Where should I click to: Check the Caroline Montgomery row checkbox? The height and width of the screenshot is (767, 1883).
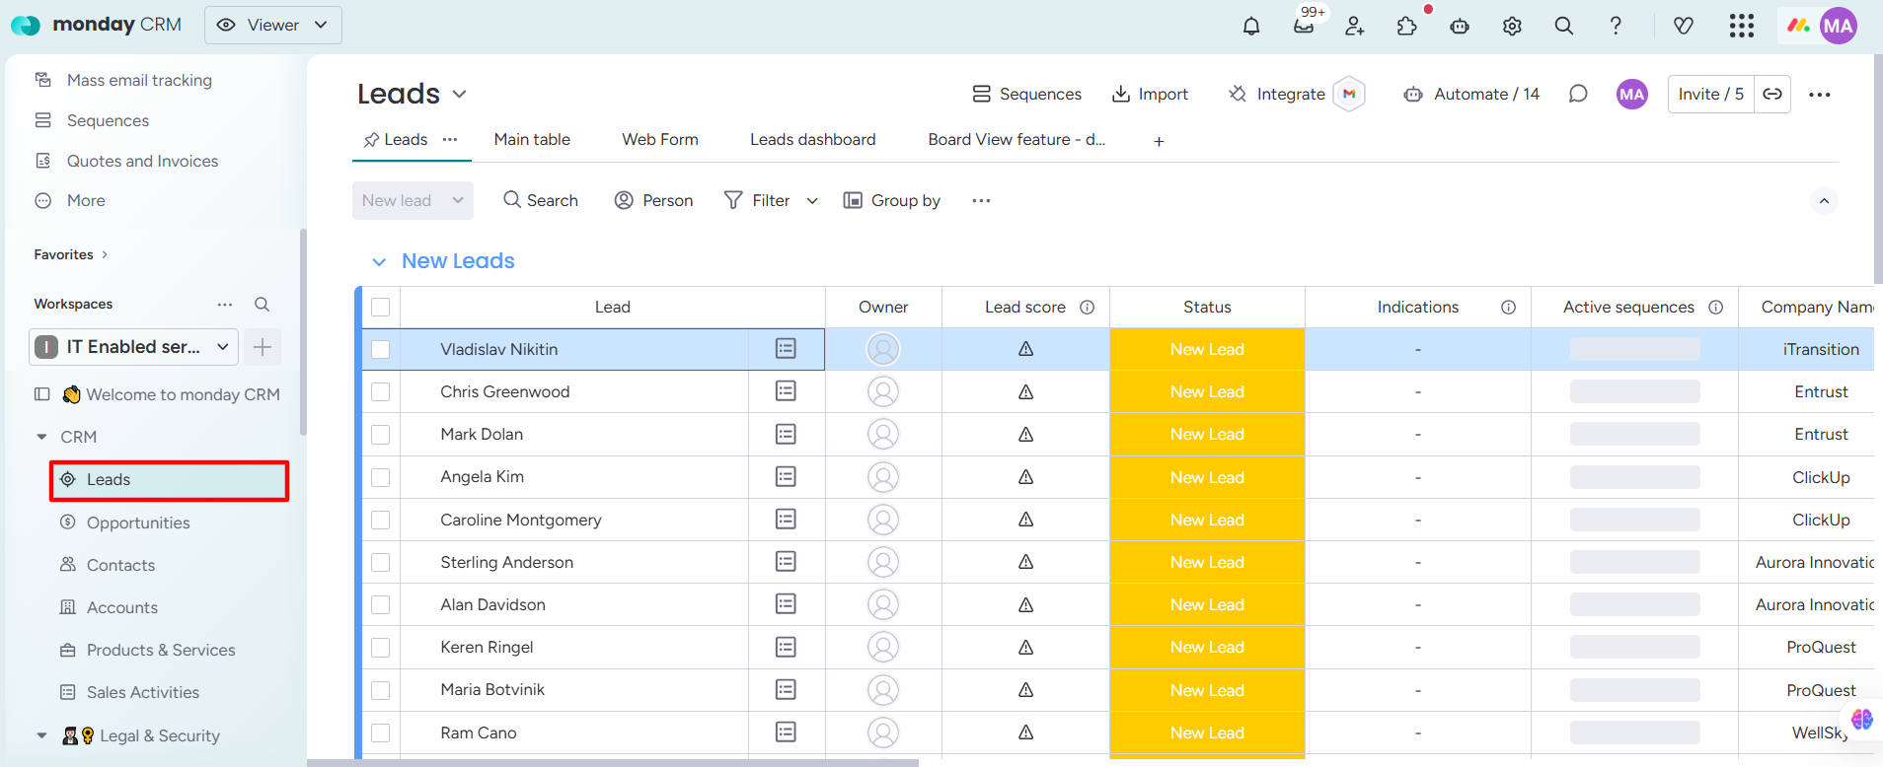coord(381,520)
